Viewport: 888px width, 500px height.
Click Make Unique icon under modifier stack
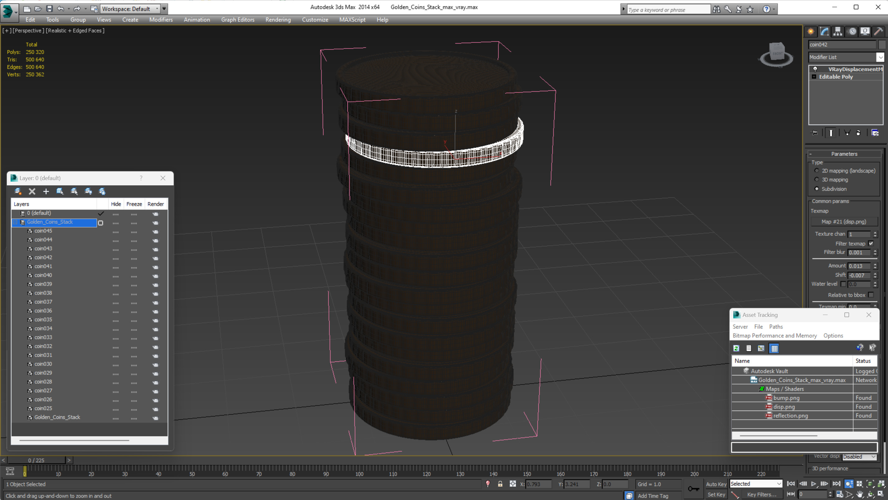tap(847, 133)
